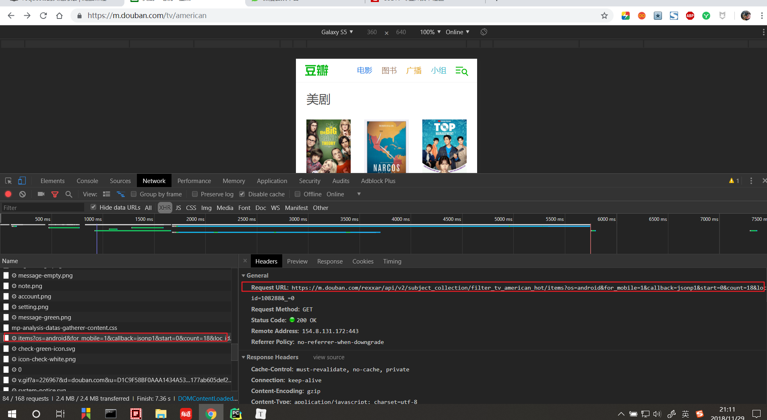Collapse the General section
Screen dimensions: 767x420
coord(243,276)
